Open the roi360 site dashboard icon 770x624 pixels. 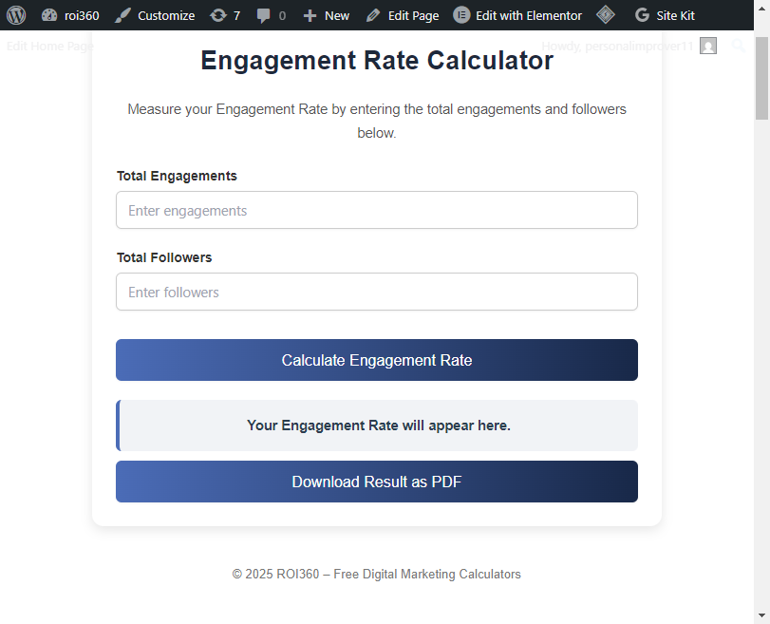click(50, 15)
